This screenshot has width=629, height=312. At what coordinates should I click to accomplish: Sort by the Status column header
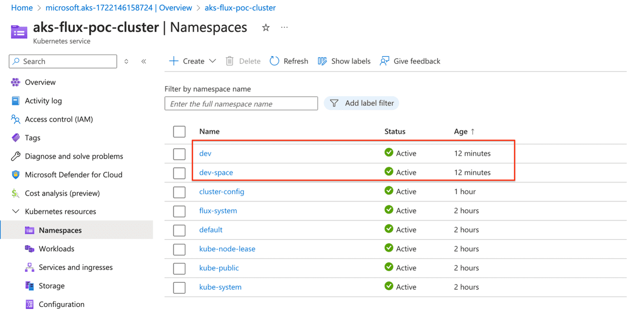(394, 131)
